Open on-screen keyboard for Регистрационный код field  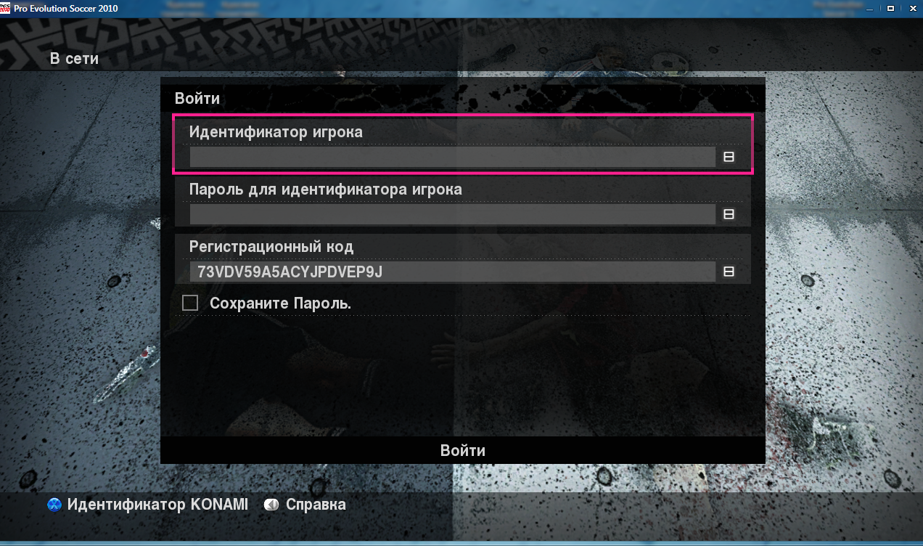pyautogui.click(x=729, y=272)
